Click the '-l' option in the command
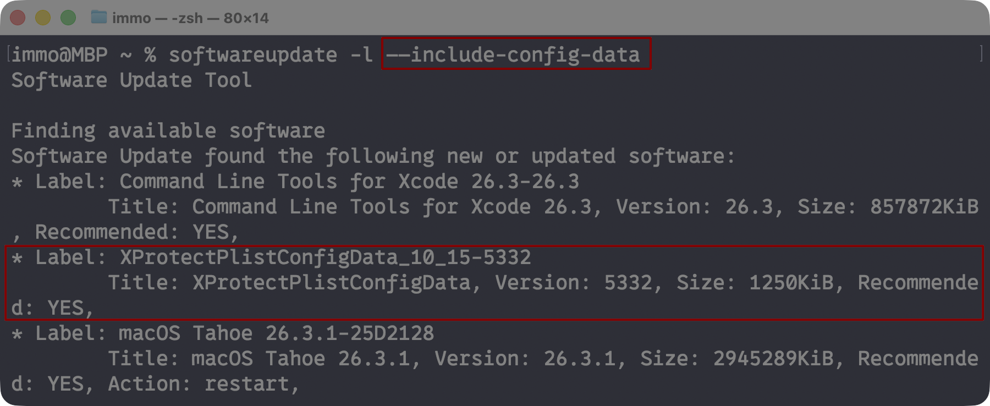 tap(361, 54)
